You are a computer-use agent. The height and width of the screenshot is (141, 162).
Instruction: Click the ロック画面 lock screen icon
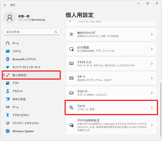[71, 49]
